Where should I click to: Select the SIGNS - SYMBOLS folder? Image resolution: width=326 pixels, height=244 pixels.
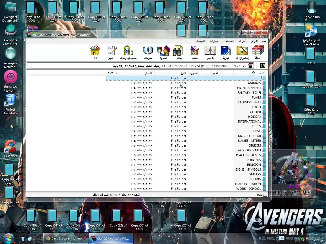186,169
